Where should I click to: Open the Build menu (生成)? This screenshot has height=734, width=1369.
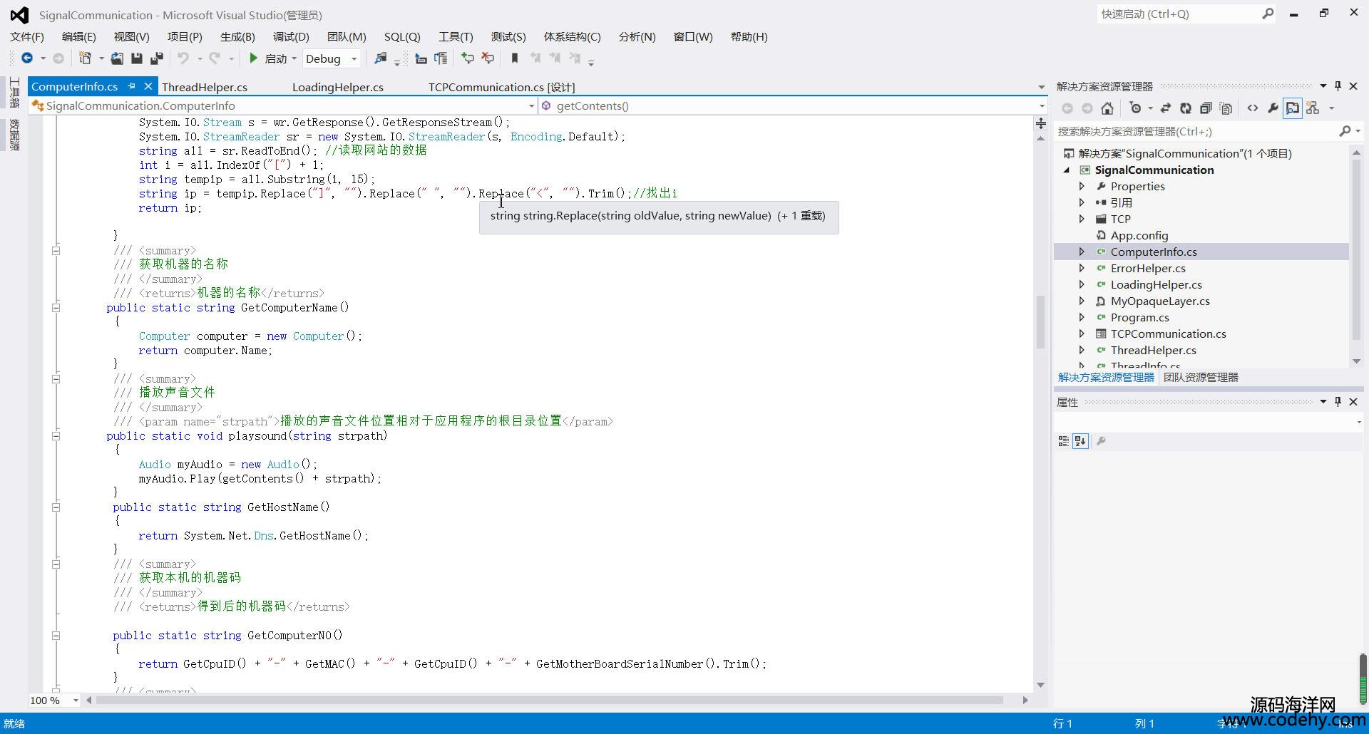pos(237,36)
